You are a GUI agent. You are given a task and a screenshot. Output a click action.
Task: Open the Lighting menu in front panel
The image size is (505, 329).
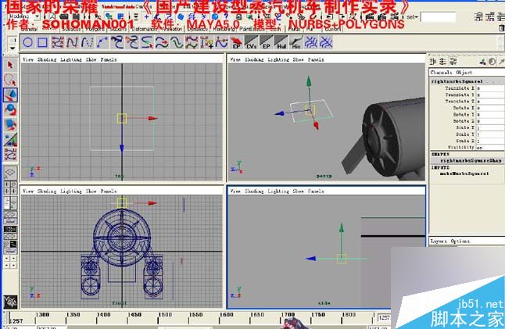[x=71, y=191]
